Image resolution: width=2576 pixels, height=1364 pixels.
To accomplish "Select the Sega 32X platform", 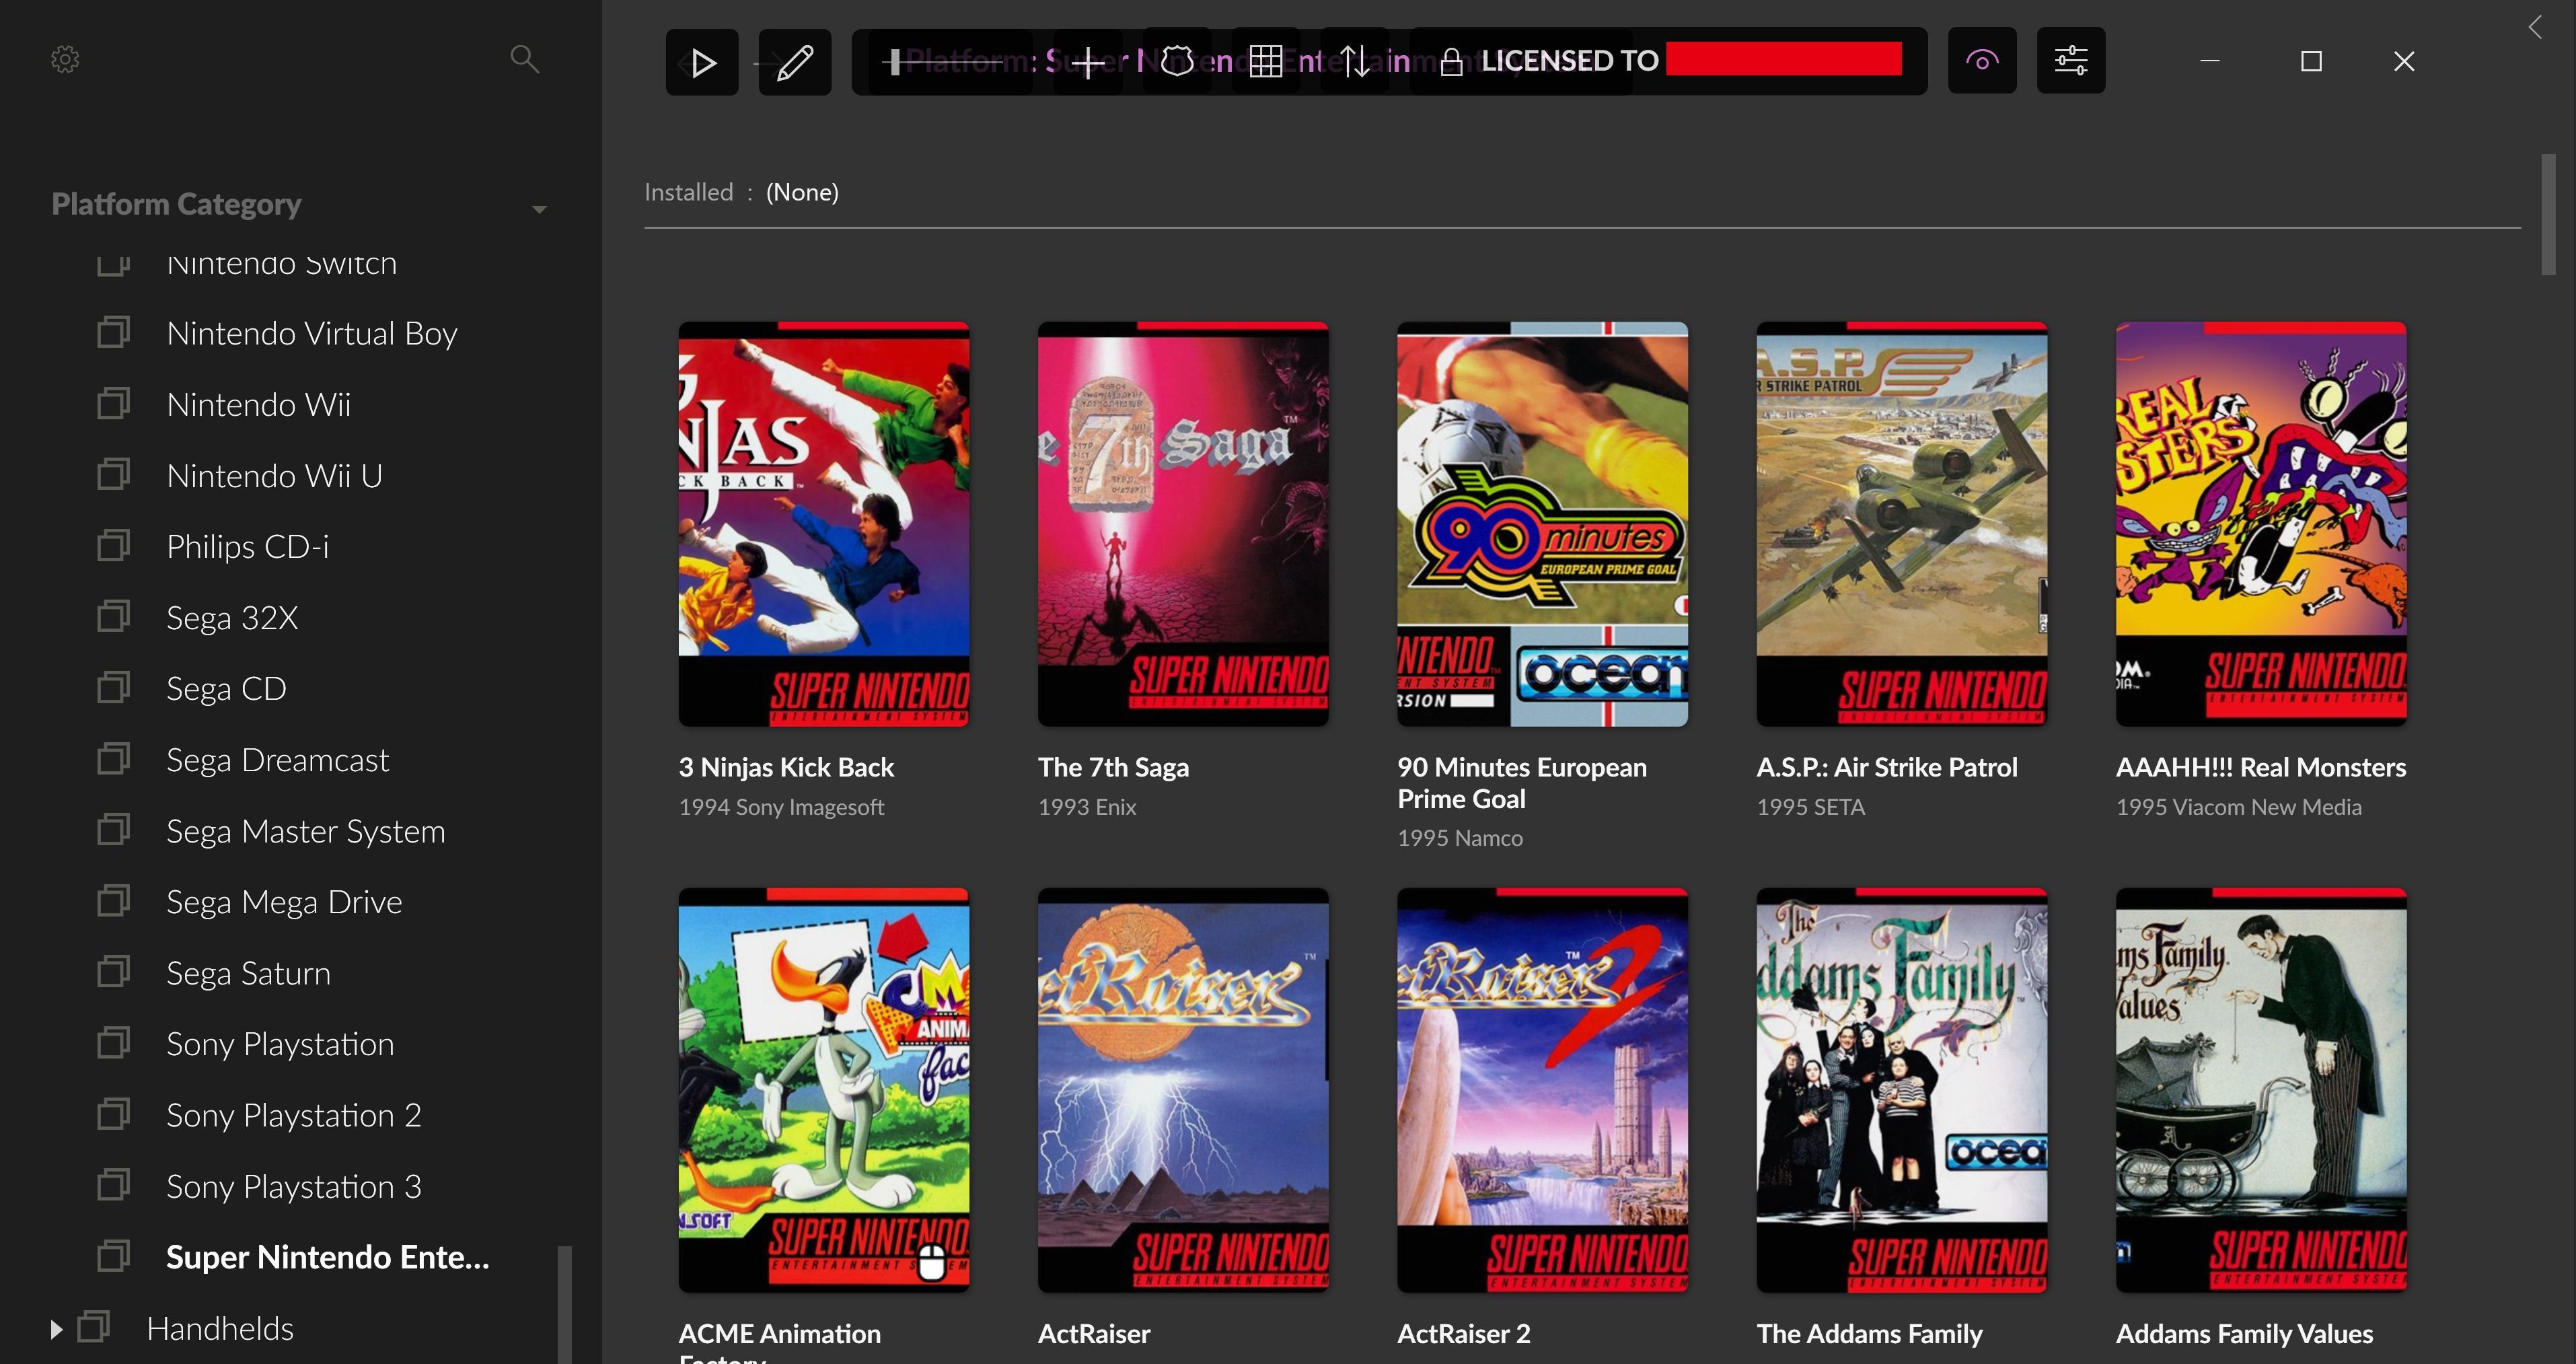I will click(x=232, y=618).
